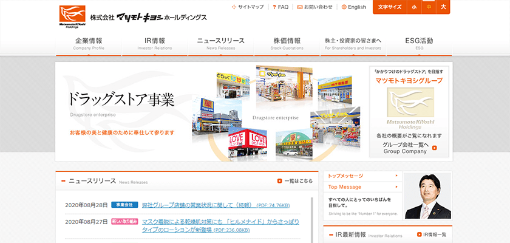Expand the ニュースリリース News Releases menu
The image size is (510, 243).
[221, 44]
